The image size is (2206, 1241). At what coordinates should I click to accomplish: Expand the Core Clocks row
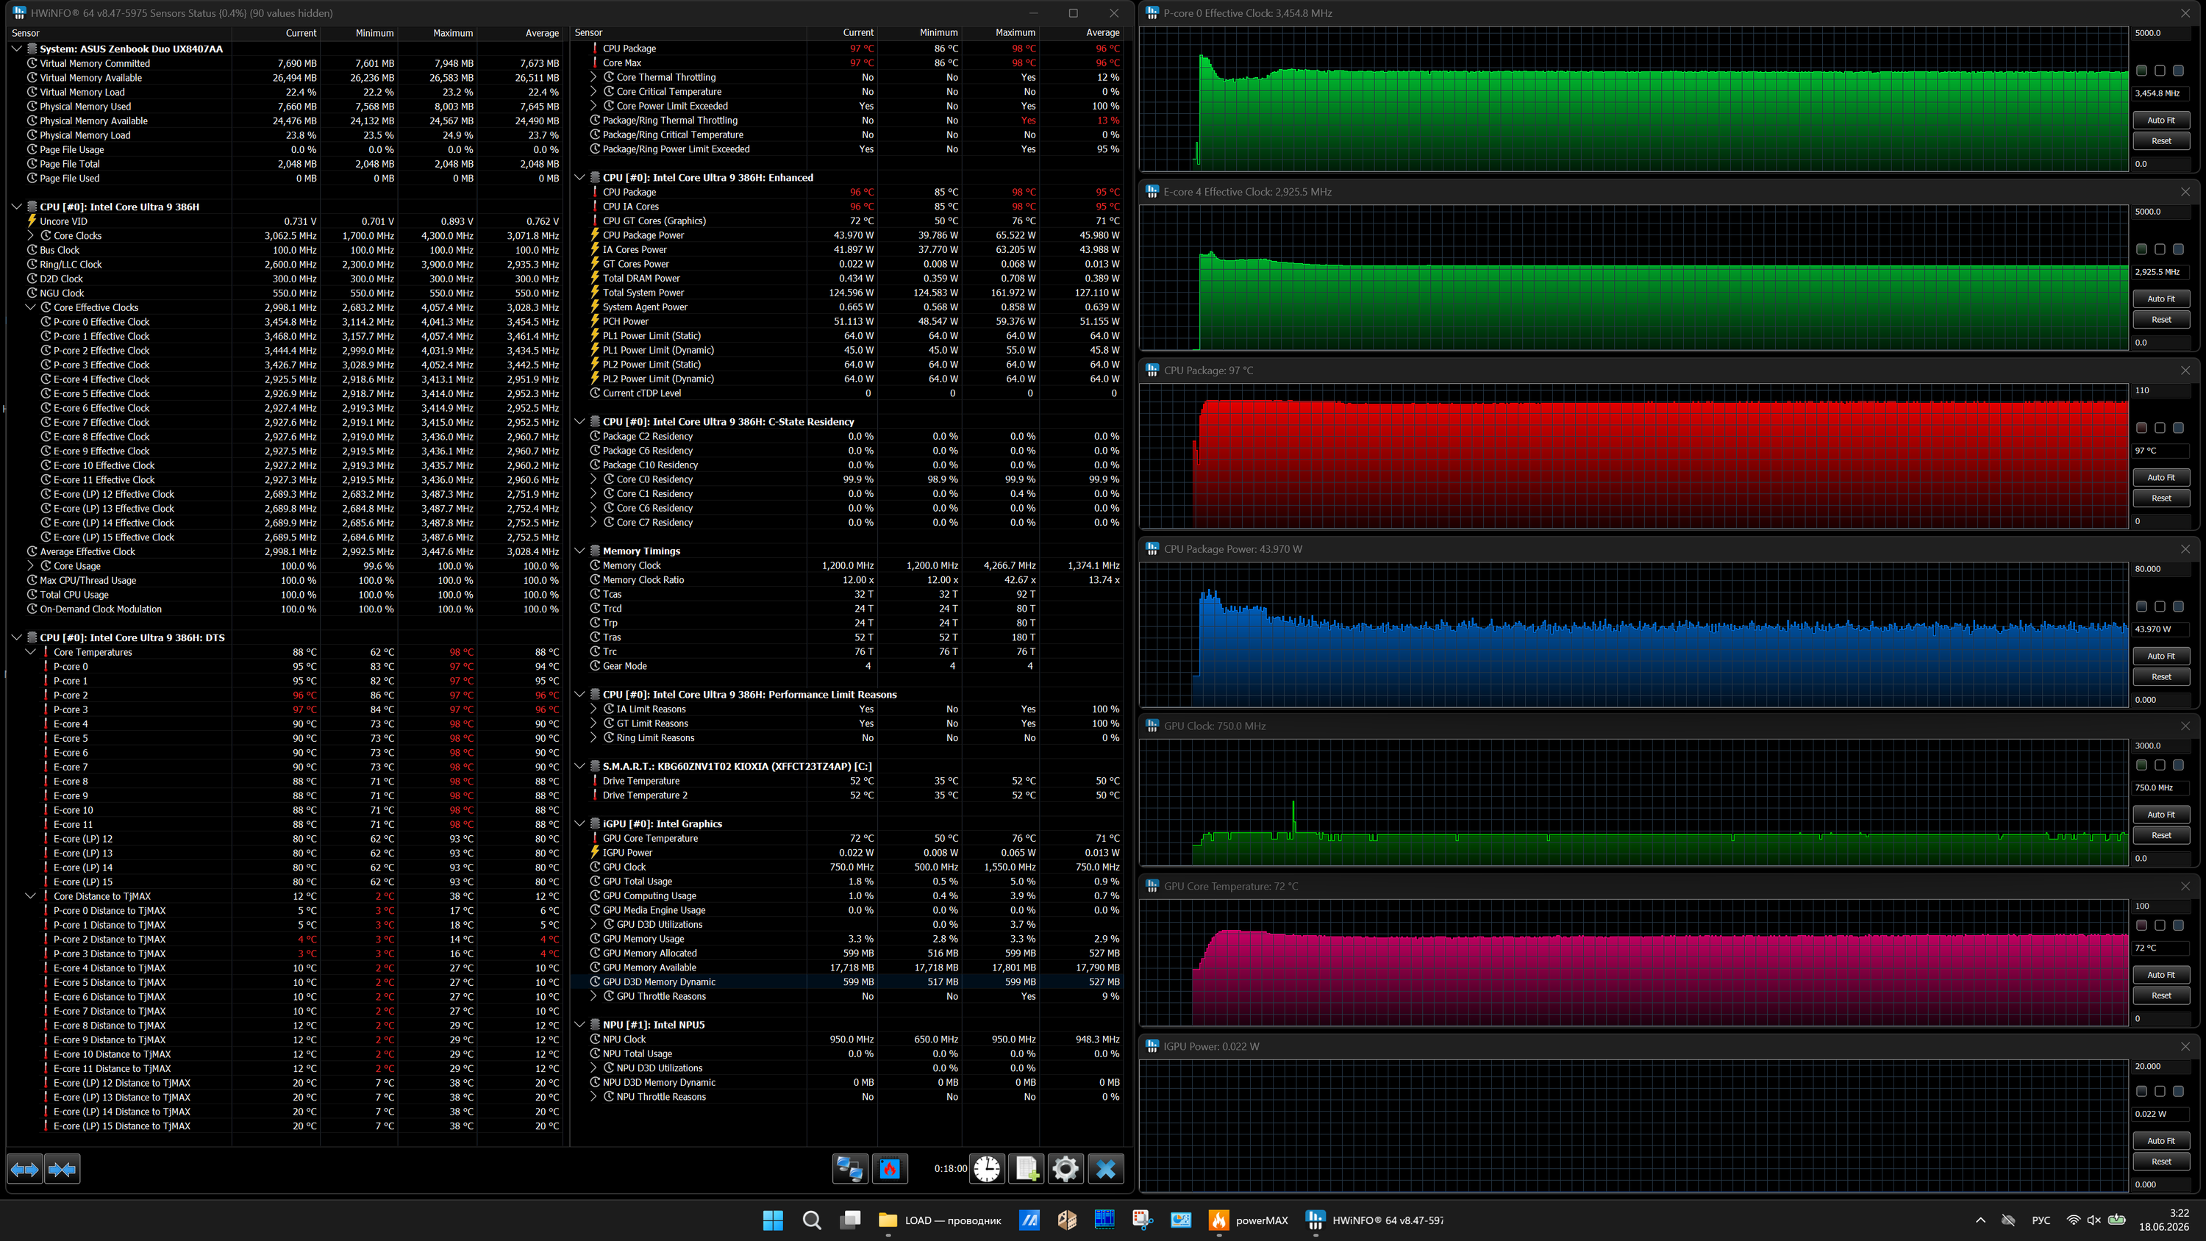pyautogui.click(x=31, y=235)
